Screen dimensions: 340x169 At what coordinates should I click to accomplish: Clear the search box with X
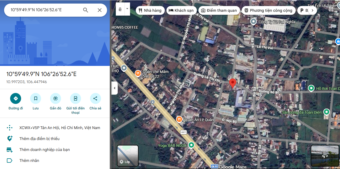[100, 10]
